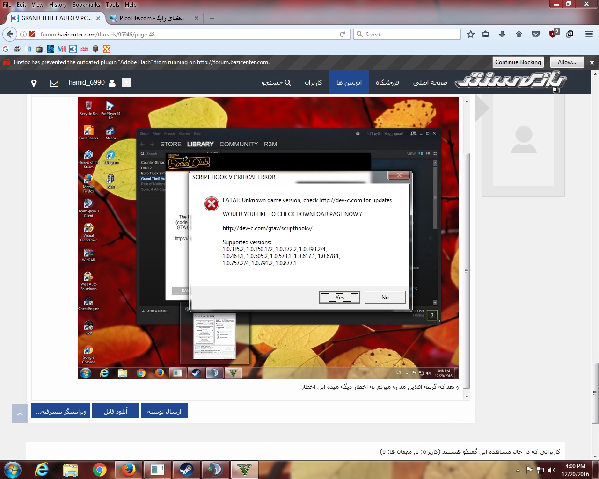Show hidden tray icons arrow
This screenshot has height=479, width=599.
coord(518,470)
